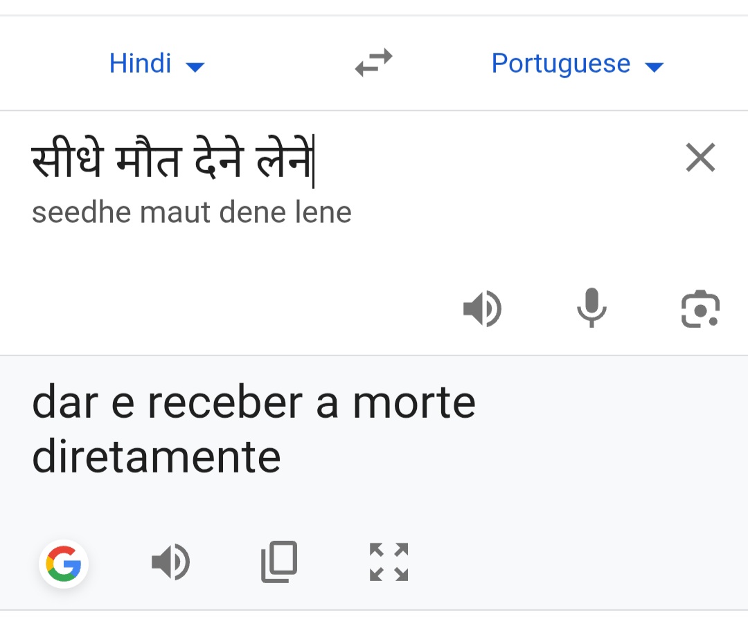Tap the word 'diretamente' in the translation
Viewport: 748px width, 617px height.
coord(157,457)
